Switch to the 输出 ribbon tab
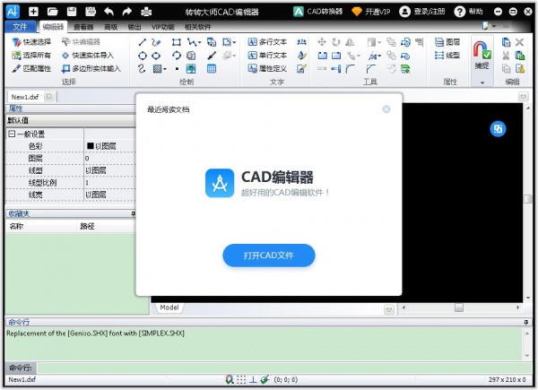Viewport: 538px width, 390px height. (134, 27)
